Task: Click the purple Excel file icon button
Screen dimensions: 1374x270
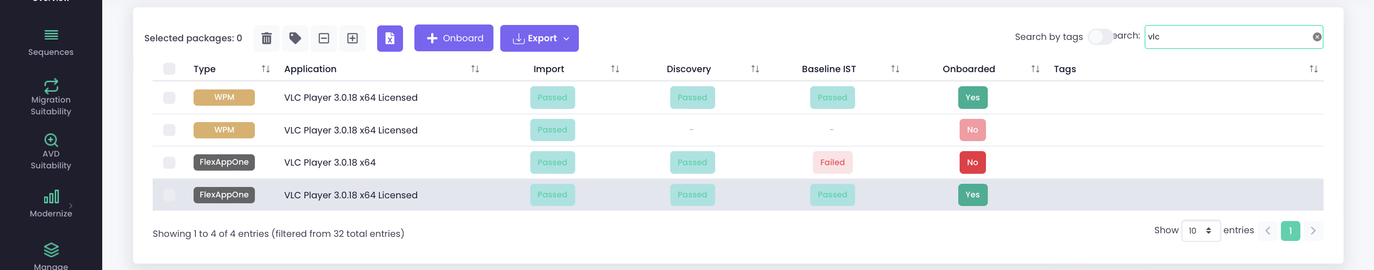Action: pyautogui.click(x=389, y=38)
